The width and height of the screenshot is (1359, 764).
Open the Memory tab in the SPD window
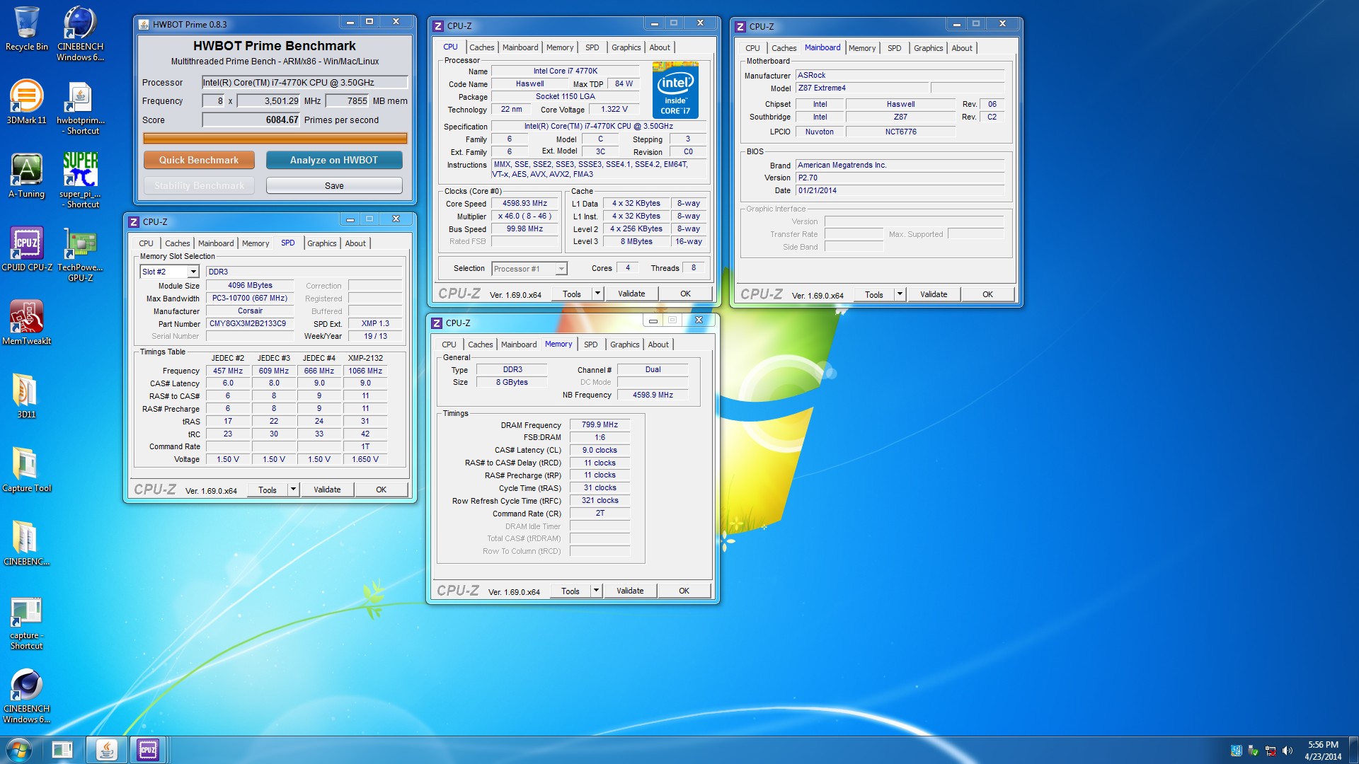point(256,243)
